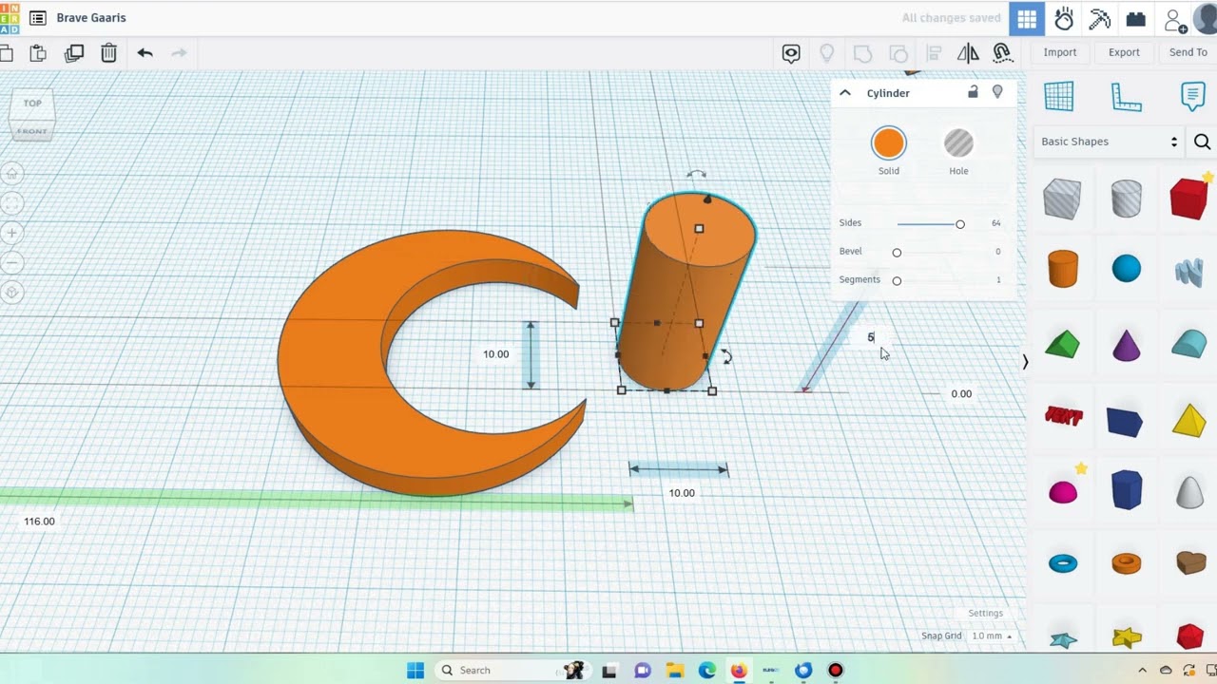Click the Ungroup shapes icon
This screenshot has height=684, width=1217.
point(898,53)
